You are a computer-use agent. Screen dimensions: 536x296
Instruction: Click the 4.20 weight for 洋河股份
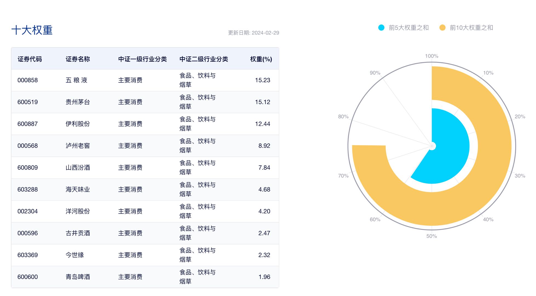tap(264, 211)
